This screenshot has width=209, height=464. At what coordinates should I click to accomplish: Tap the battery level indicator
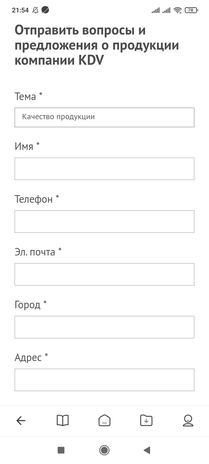[191, 10]
